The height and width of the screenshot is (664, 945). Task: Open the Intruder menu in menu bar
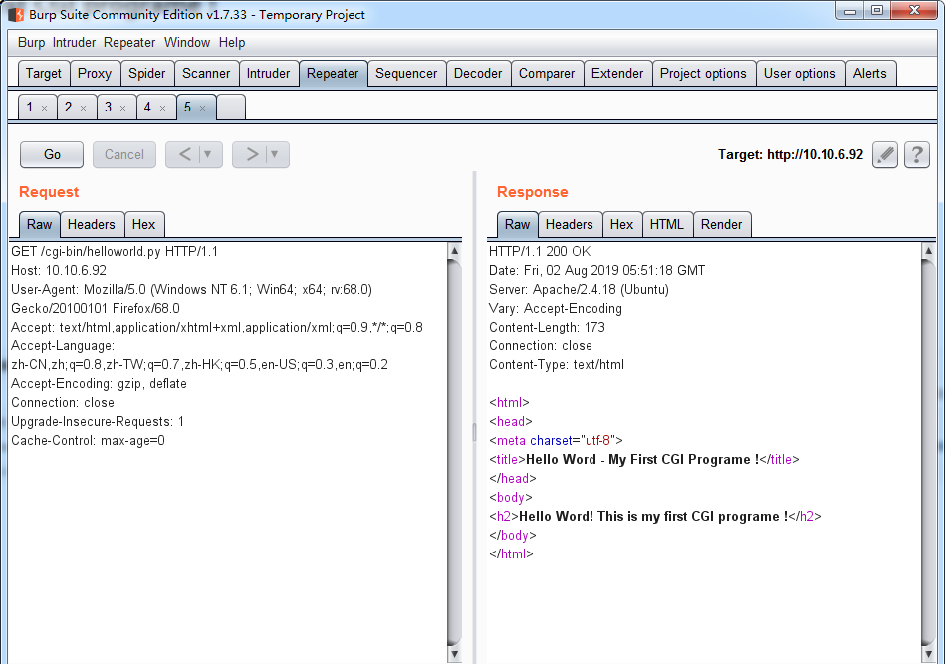pos(74,42)
